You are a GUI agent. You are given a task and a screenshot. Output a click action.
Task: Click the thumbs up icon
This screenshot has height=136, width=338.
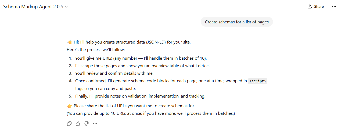pos(78,124)
